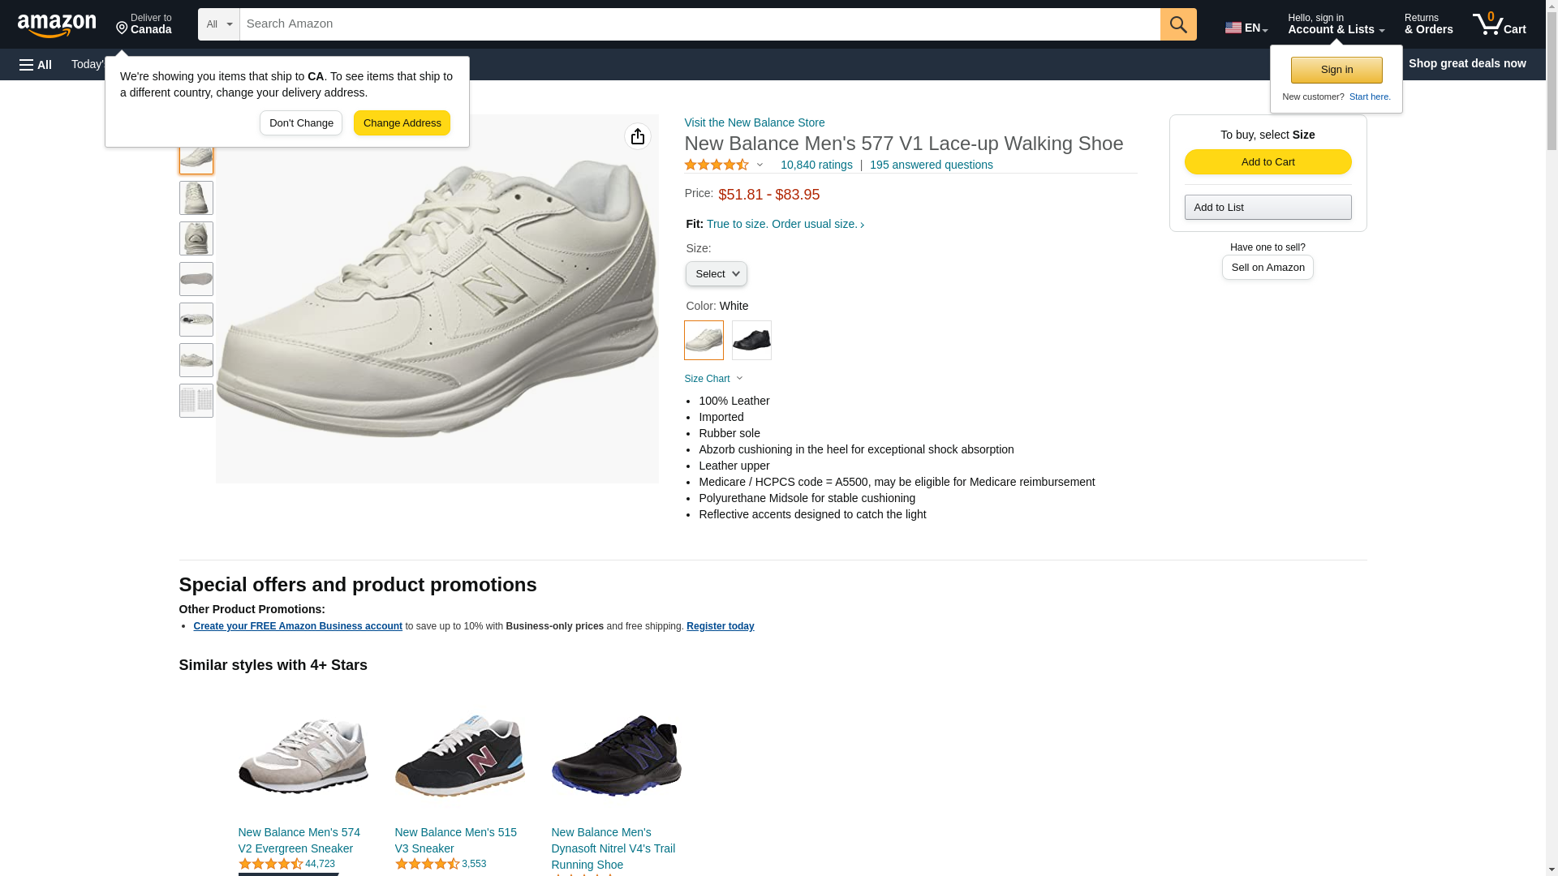Screen dimensions: 1558x876
Task: Open the shopping cart
Action: 1499,24
